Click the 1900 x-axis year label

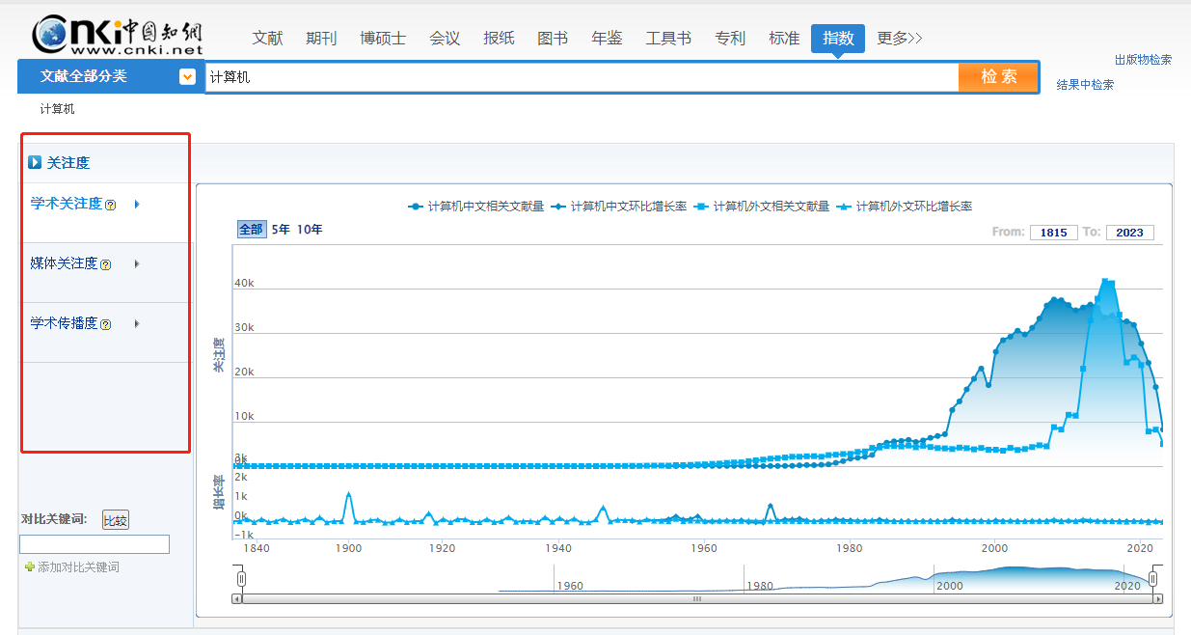click(348, 548)
